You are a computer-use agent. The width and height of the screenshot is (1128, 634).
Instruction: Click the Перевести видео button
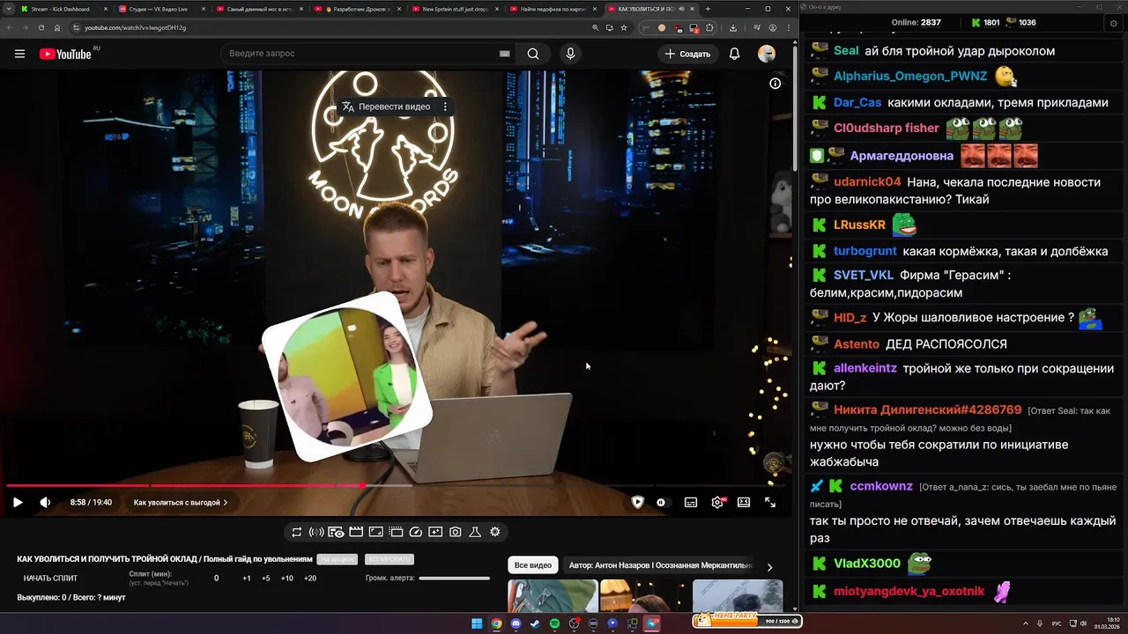pos(386,107)
